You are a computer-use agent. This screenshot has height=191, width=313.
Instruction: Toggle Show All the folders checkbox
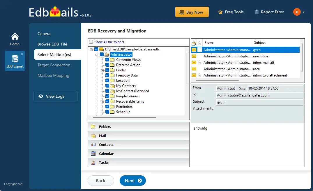[x=91, y=42]
